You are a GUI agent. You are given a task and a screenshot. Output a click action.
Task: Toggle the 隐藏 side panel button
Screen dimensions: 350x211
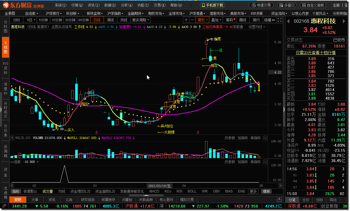(269, 20)
